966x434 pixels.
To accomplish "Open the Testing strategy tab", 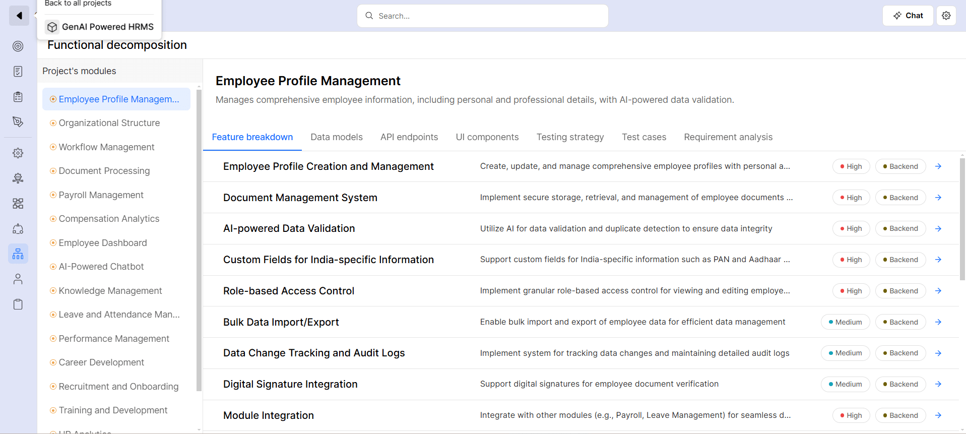I will [569, 137].
